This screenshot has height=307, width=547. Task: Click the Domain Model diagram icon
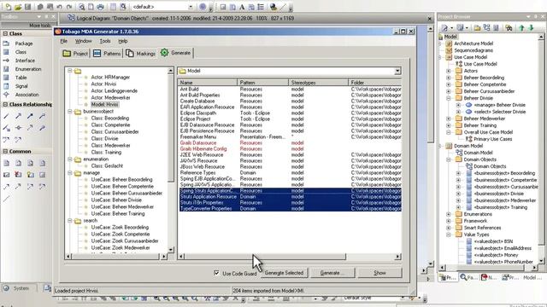pos(459,153)
